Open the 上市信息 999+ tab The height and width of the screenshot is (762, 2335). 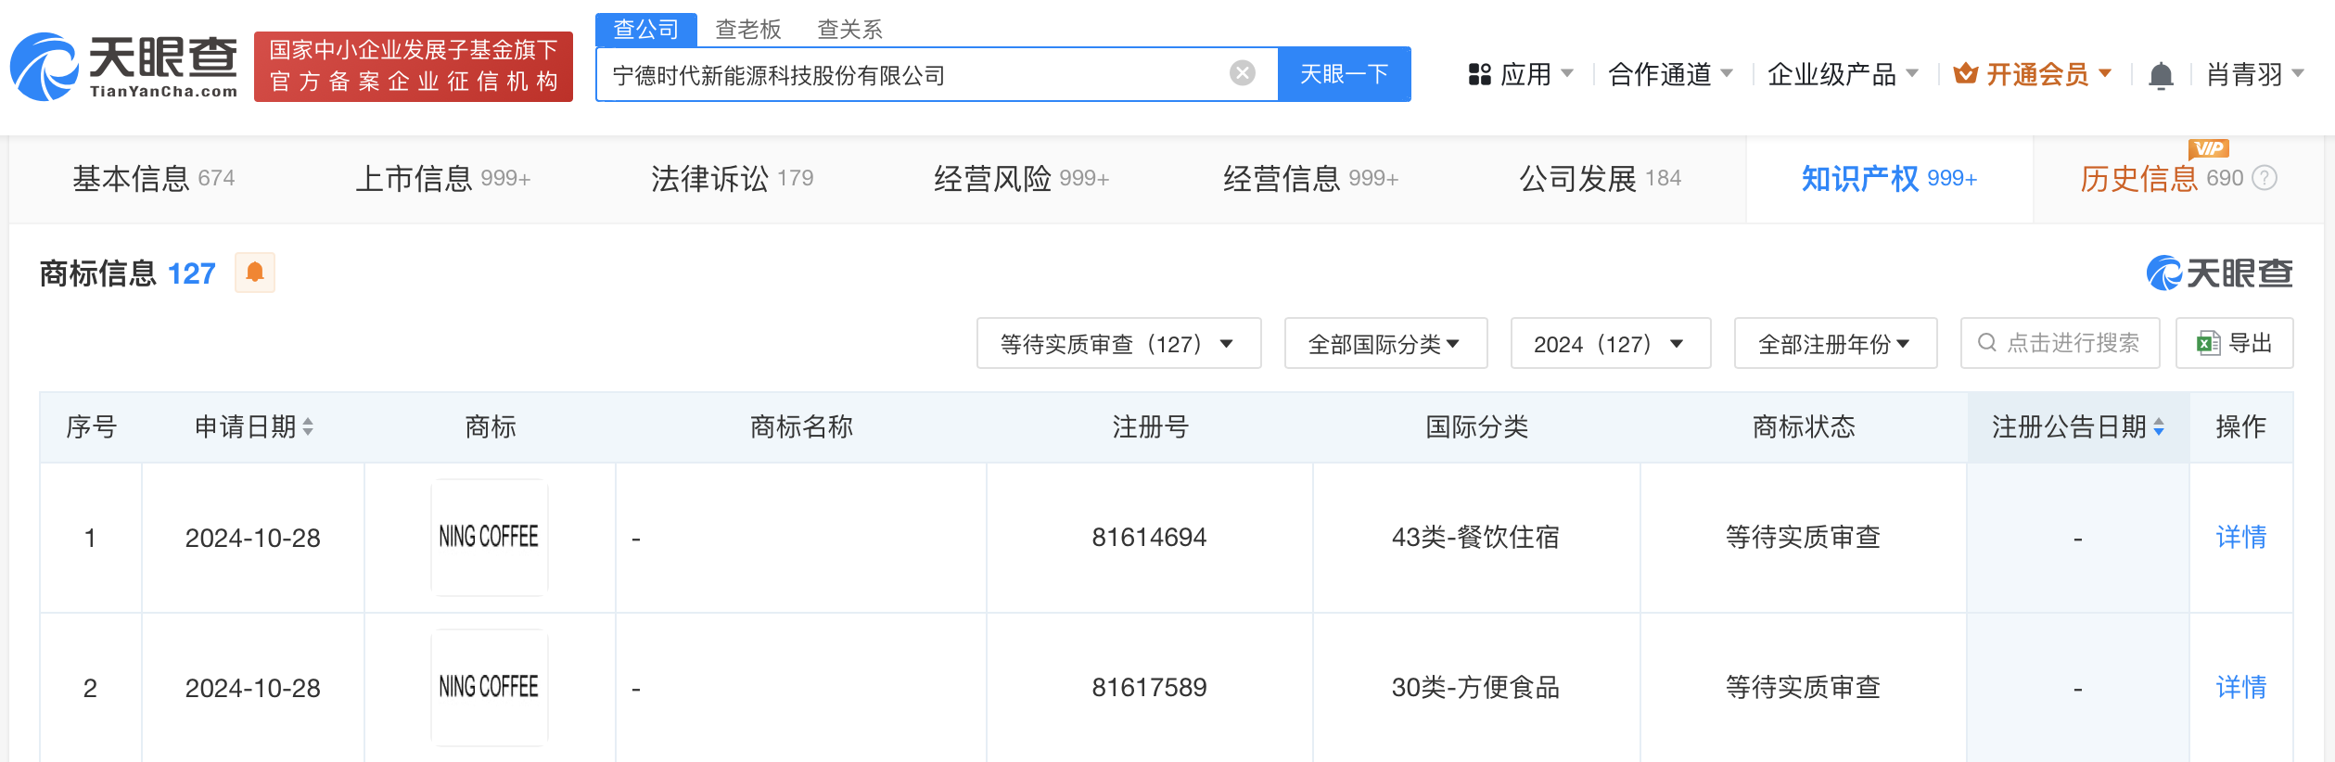click(443, 178)
